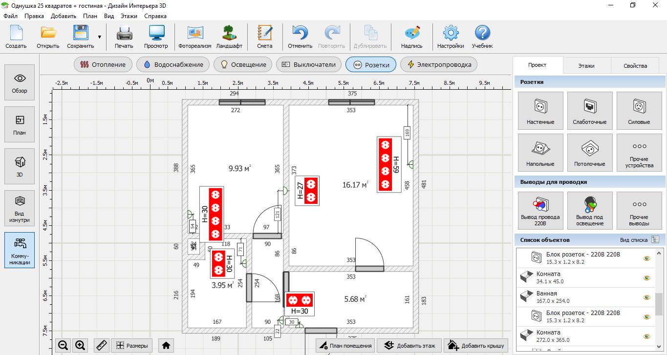Image resolution: width=667 pixels, height=355 pixels.
Task: Open the Смета estimate tool
Action: [x=264, y=37]
